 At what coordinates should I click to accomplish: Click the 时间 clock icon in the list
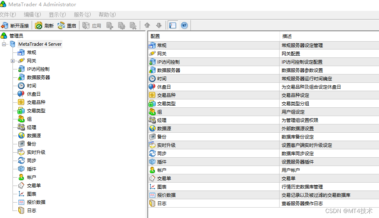click(x=152, y=79)
